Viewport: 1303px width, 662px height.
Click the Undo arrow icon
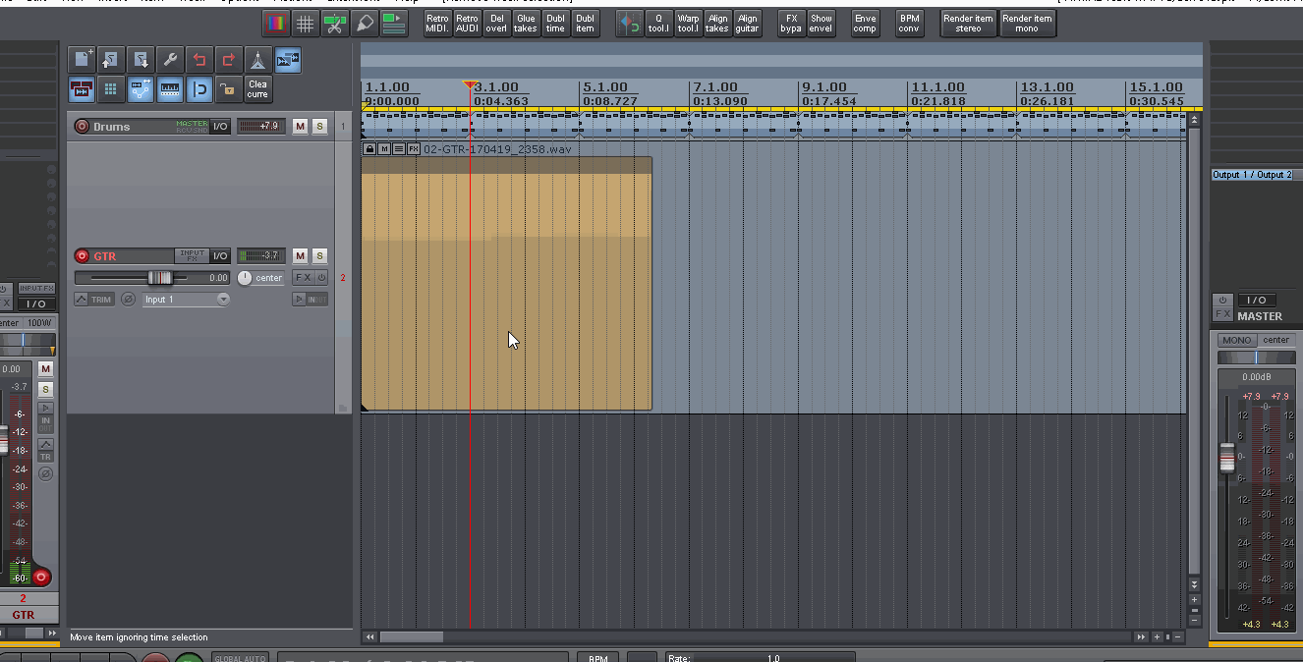[199, 60]
